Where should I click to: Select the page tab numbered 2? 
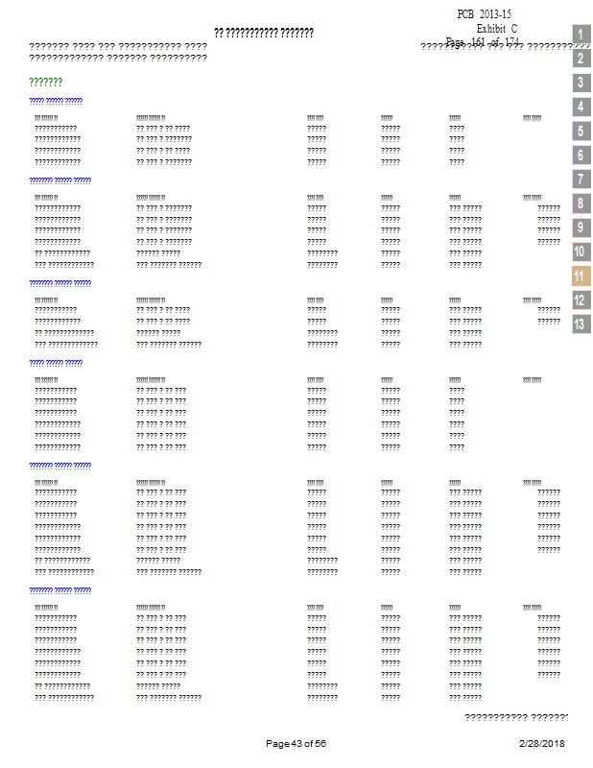point(581,59)
